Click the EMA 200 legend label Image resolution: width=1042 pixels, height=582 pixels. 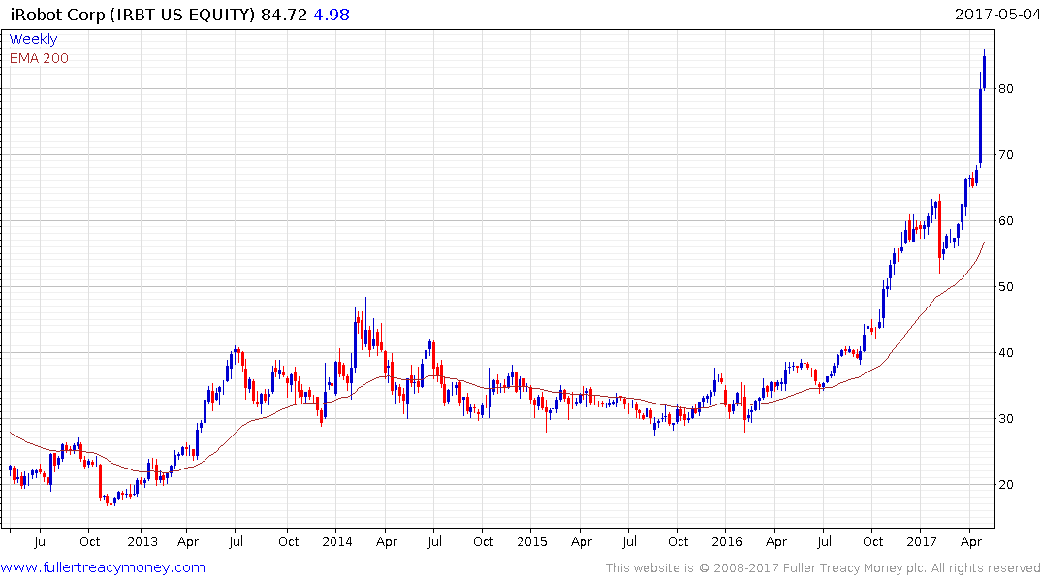tap(39, 58)
